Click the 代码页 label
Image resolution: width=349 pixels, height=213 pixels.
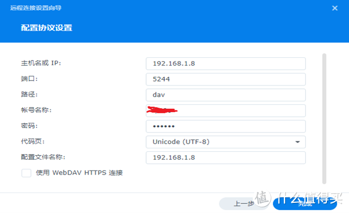[33, 141]
